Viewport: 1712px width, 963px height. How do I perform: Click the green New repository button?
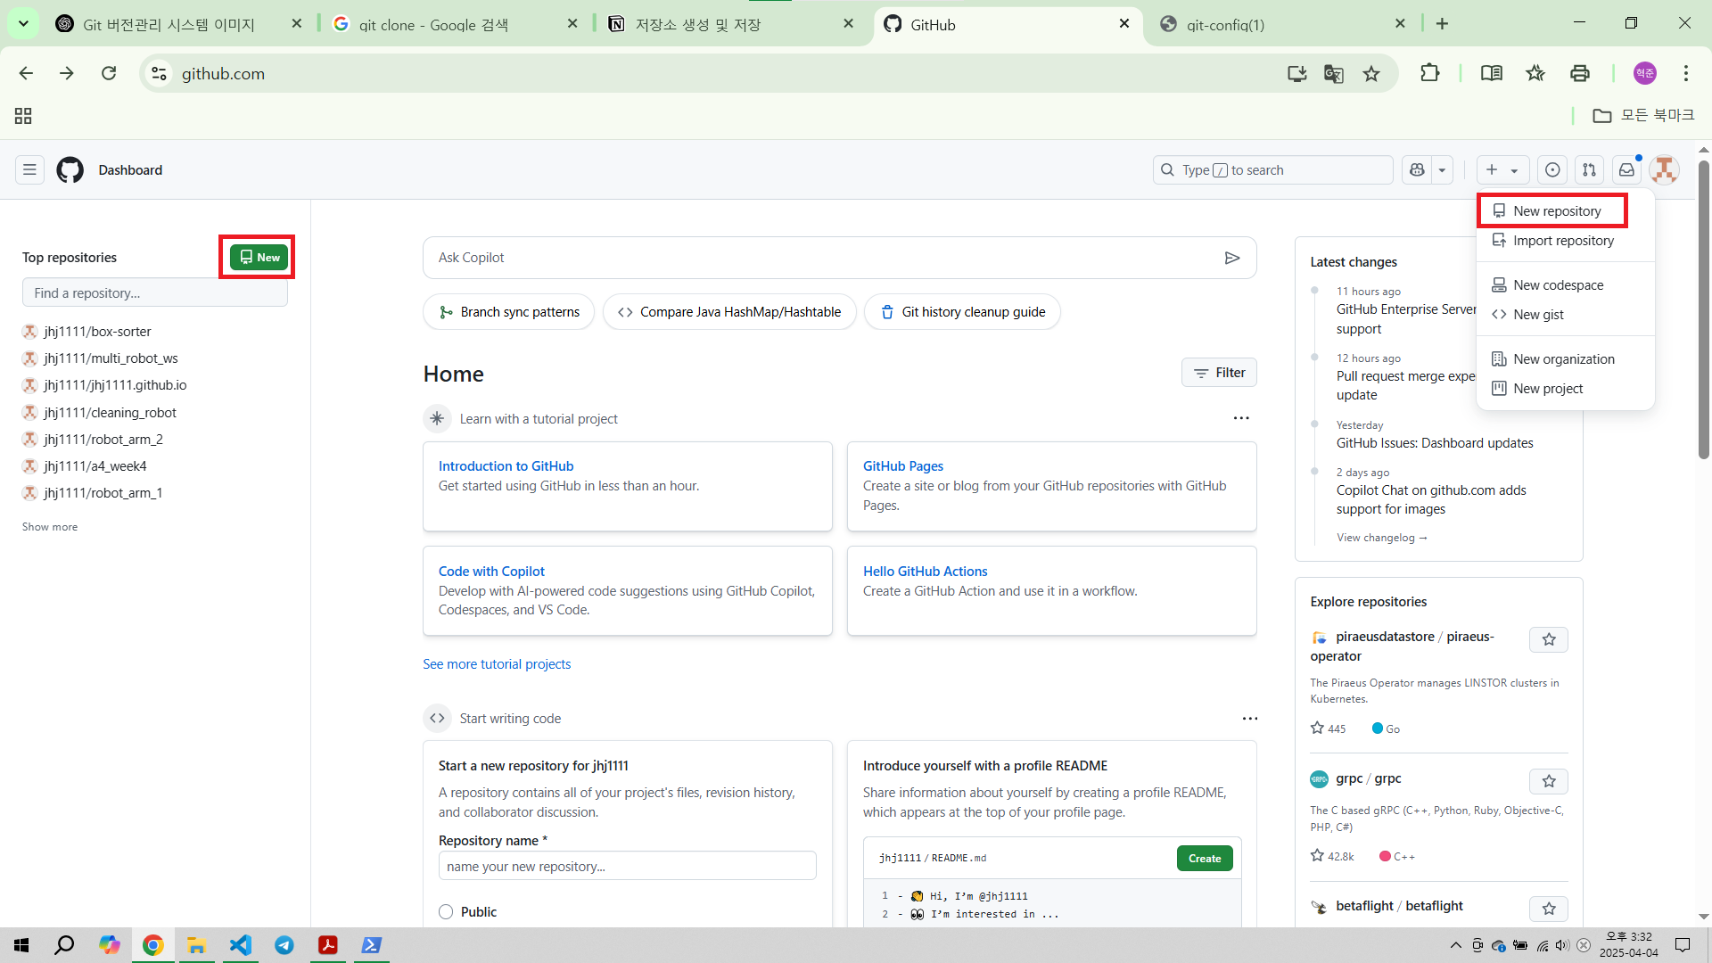(259, 257)
